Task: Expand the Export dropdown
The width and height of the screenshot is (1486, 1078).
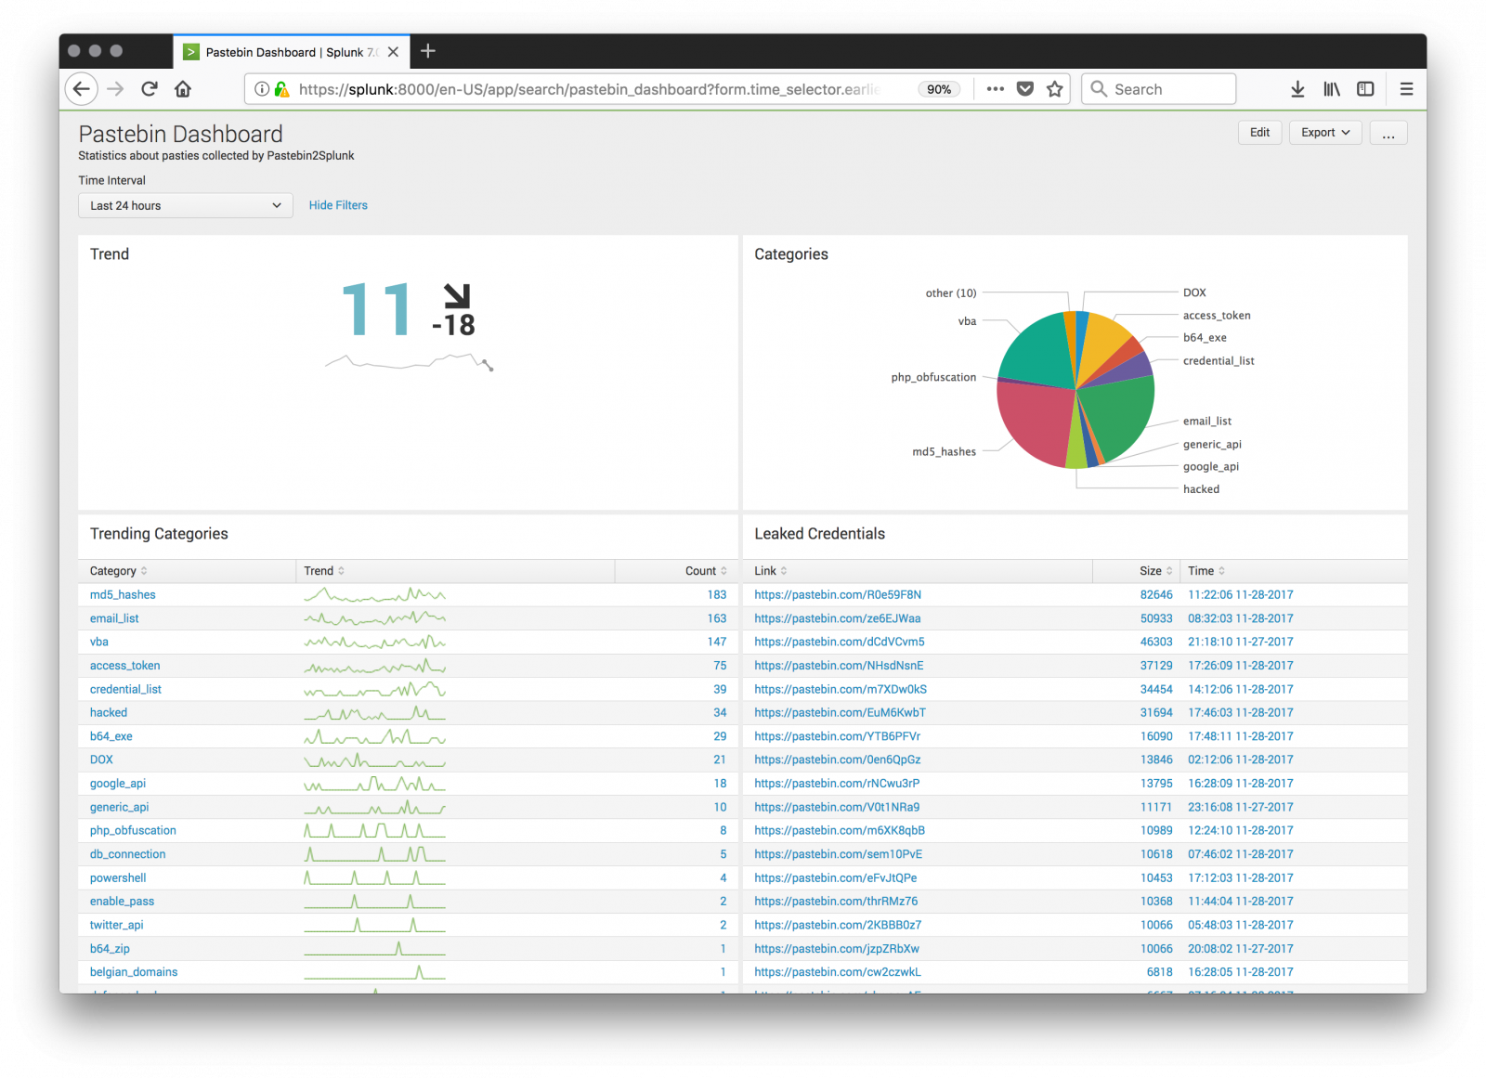Action: 1325,133
